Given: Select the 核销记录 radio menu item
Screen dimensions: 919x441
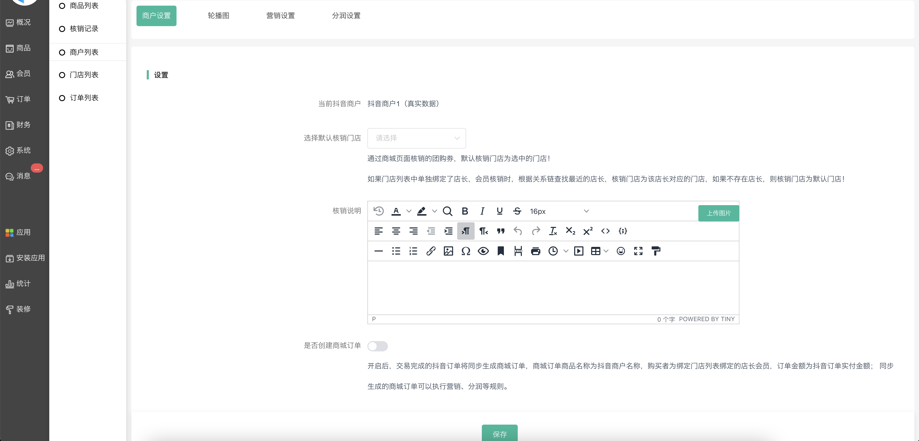Looking at the screenshot, I should [x=84, y=29].
